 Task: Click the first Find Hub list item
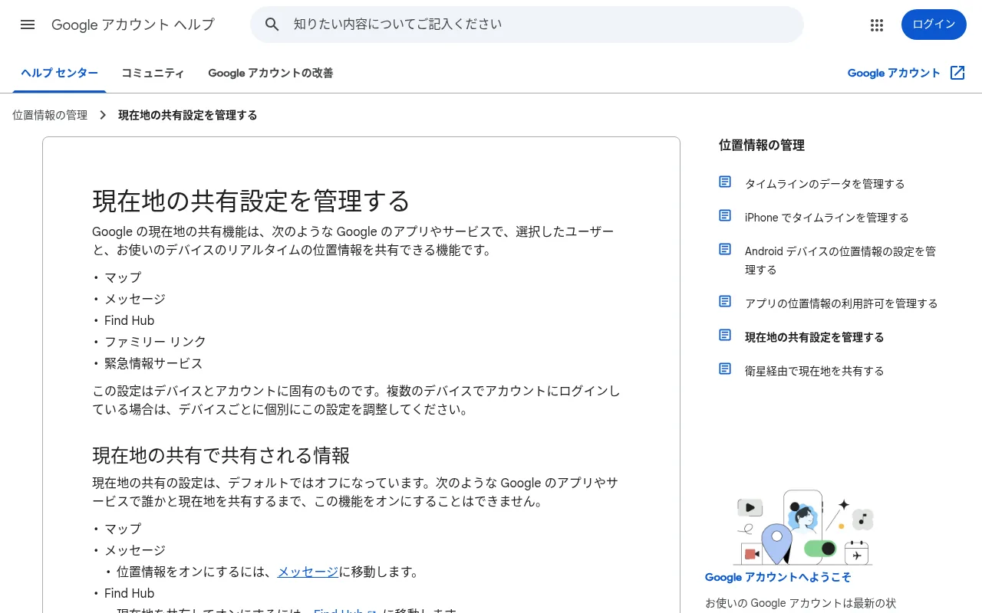pyautogui.click(x=129, y=320)
